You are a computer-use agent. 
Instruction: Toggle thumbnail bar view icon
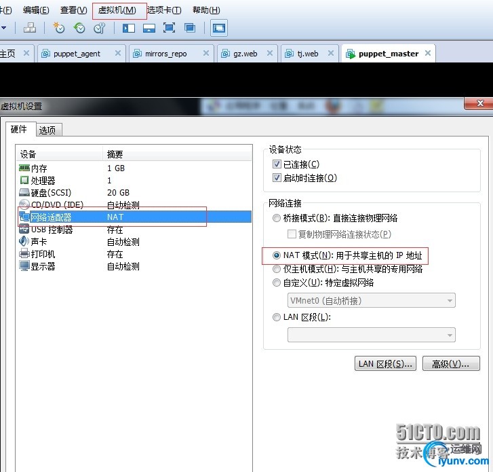[149, 28]
